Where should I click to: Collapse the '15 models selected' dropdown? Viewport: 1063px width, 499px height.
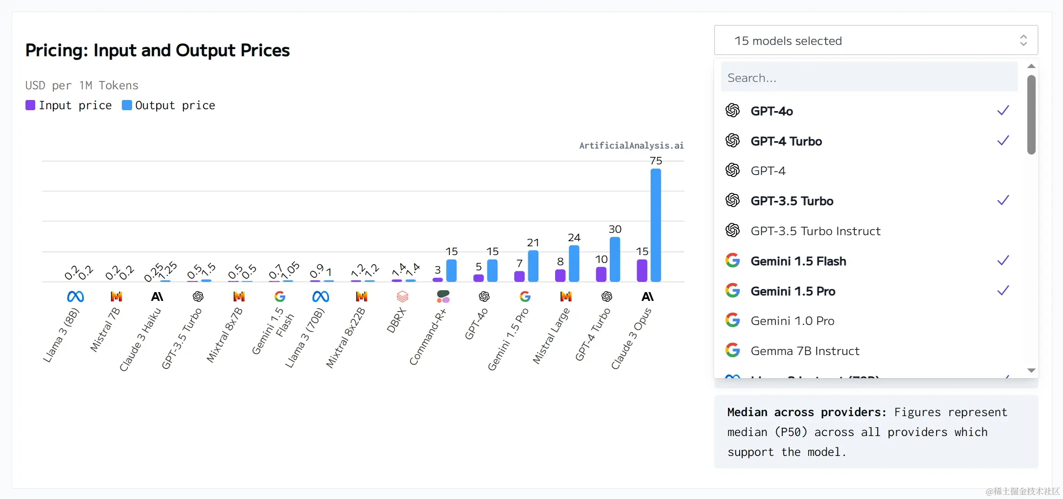[x=876, y=40]
